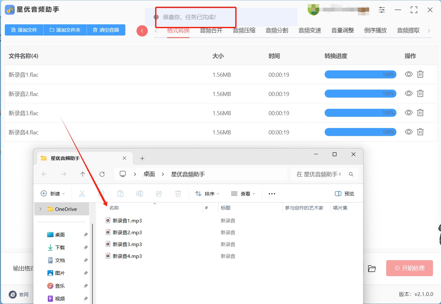This screenshot has width=441, height=304.
Task: Click the Delete trash icon in Explorer toolbar
Action: pos(178,194)
